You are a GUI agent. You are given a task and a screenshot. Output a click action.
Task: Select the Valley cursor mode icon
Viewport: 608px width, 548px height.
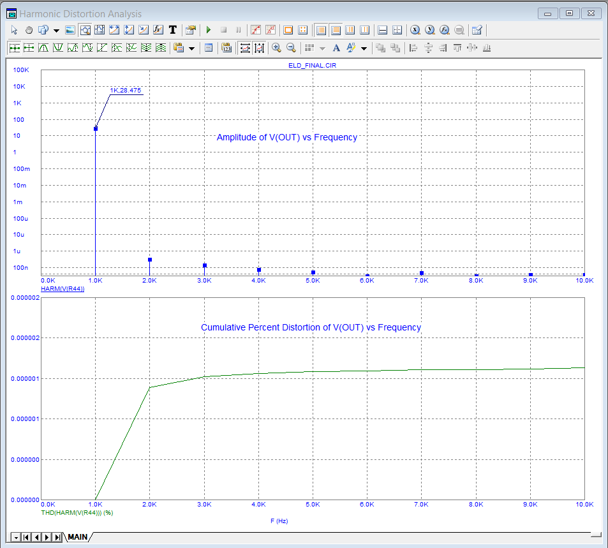point(58,48)
